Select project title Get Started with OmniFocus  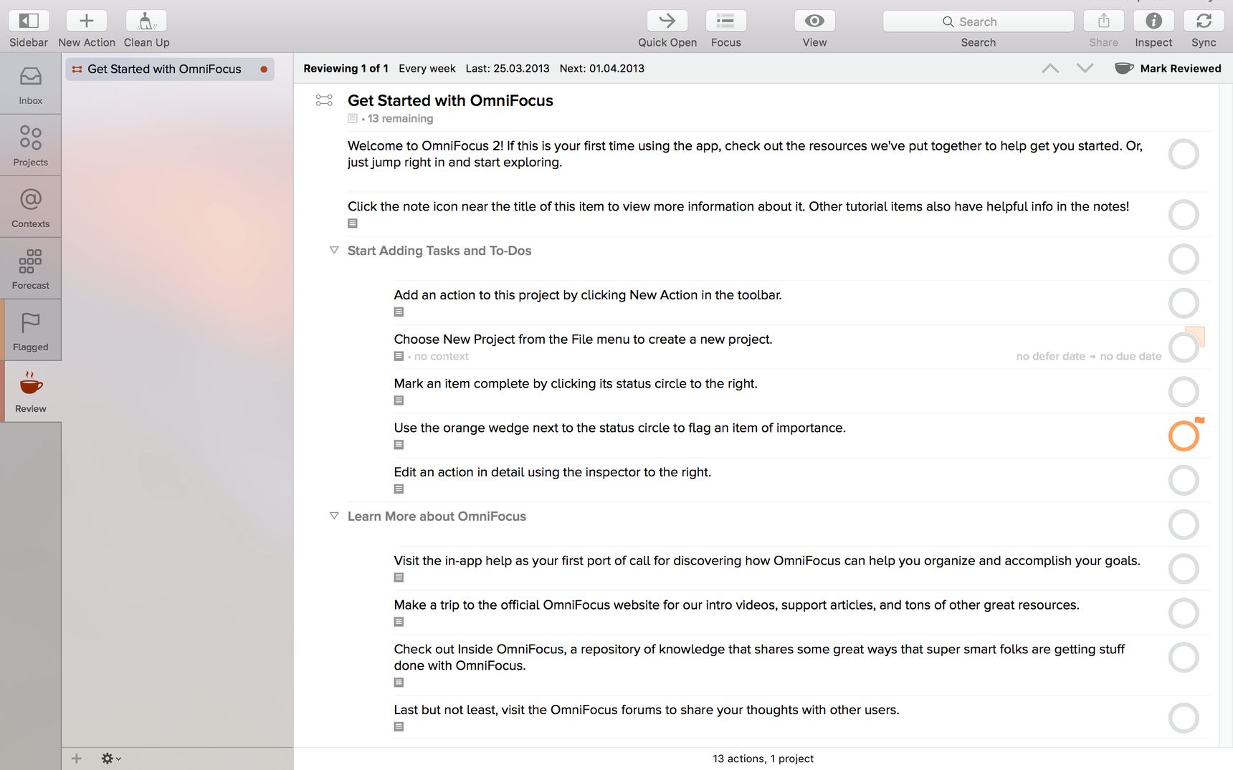450,101
